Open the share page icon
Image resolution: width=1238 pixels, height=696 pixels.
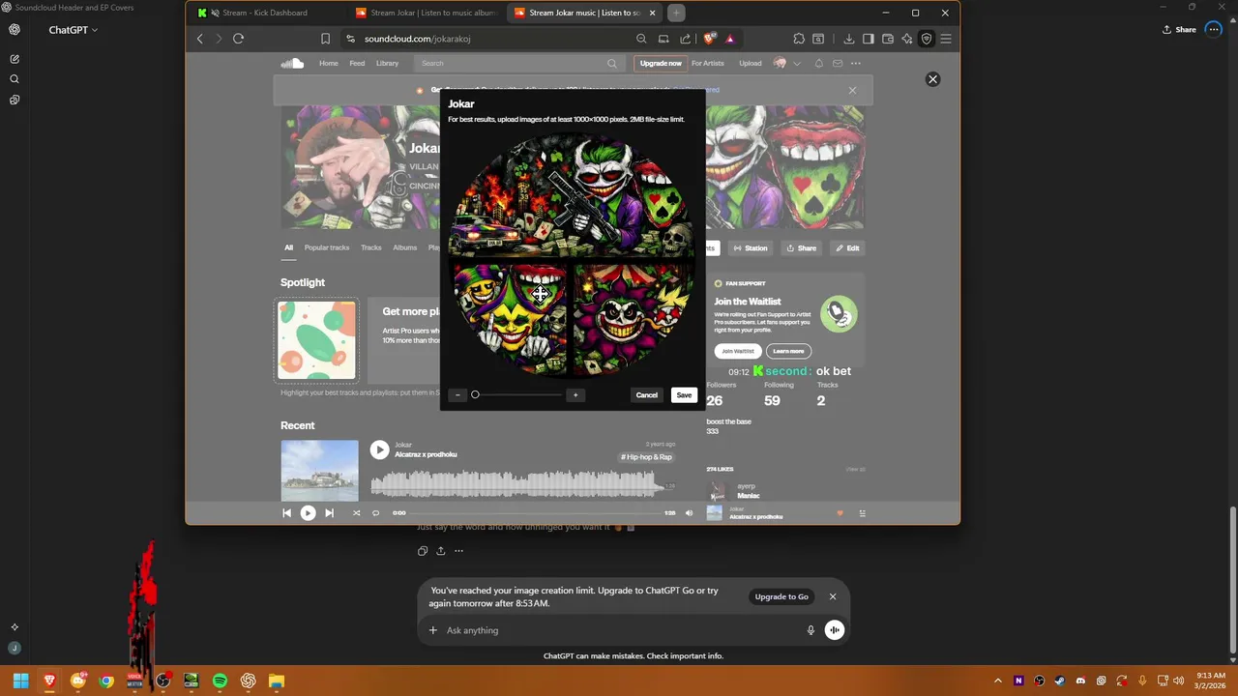(x=686, y=39)
